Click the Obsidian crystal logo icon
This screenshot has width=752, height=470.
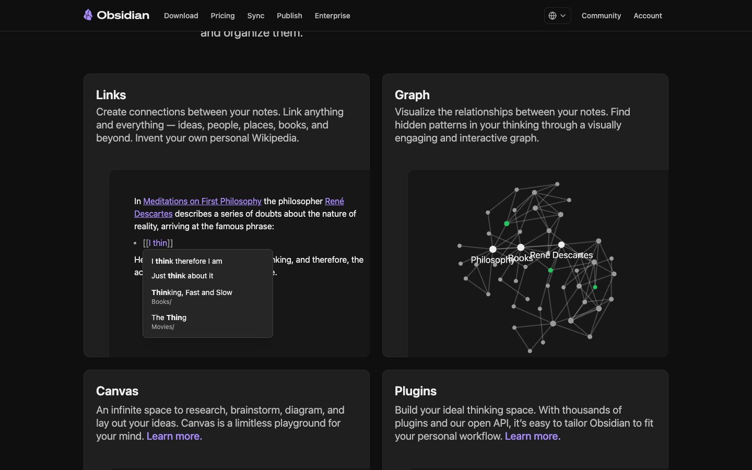(88, 15)
